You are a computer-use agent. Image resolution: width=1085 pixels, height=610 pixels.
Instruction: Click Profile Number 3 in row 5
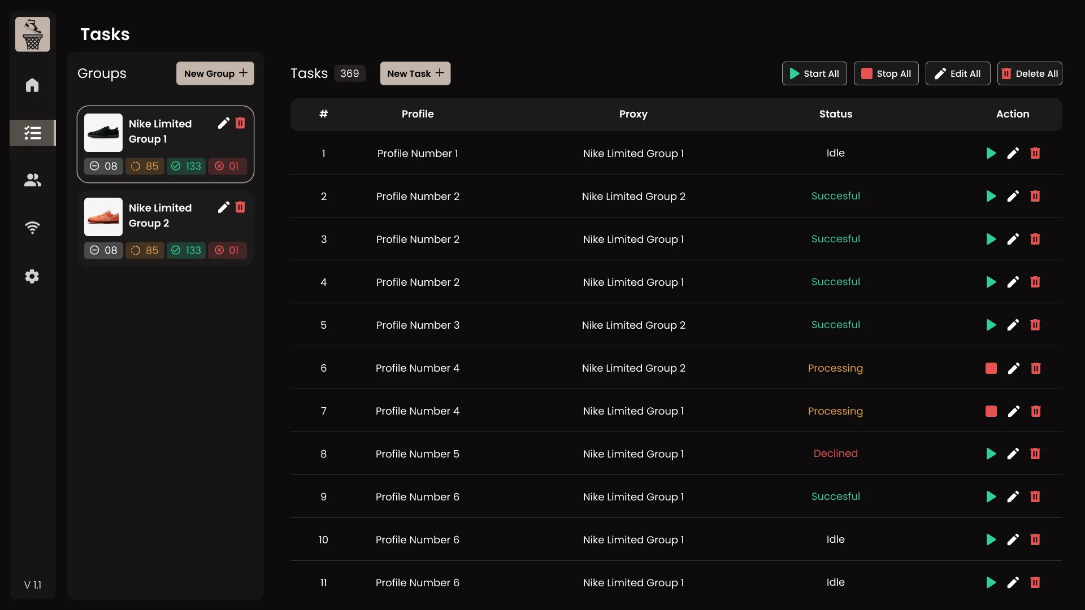tap(418, 325)
